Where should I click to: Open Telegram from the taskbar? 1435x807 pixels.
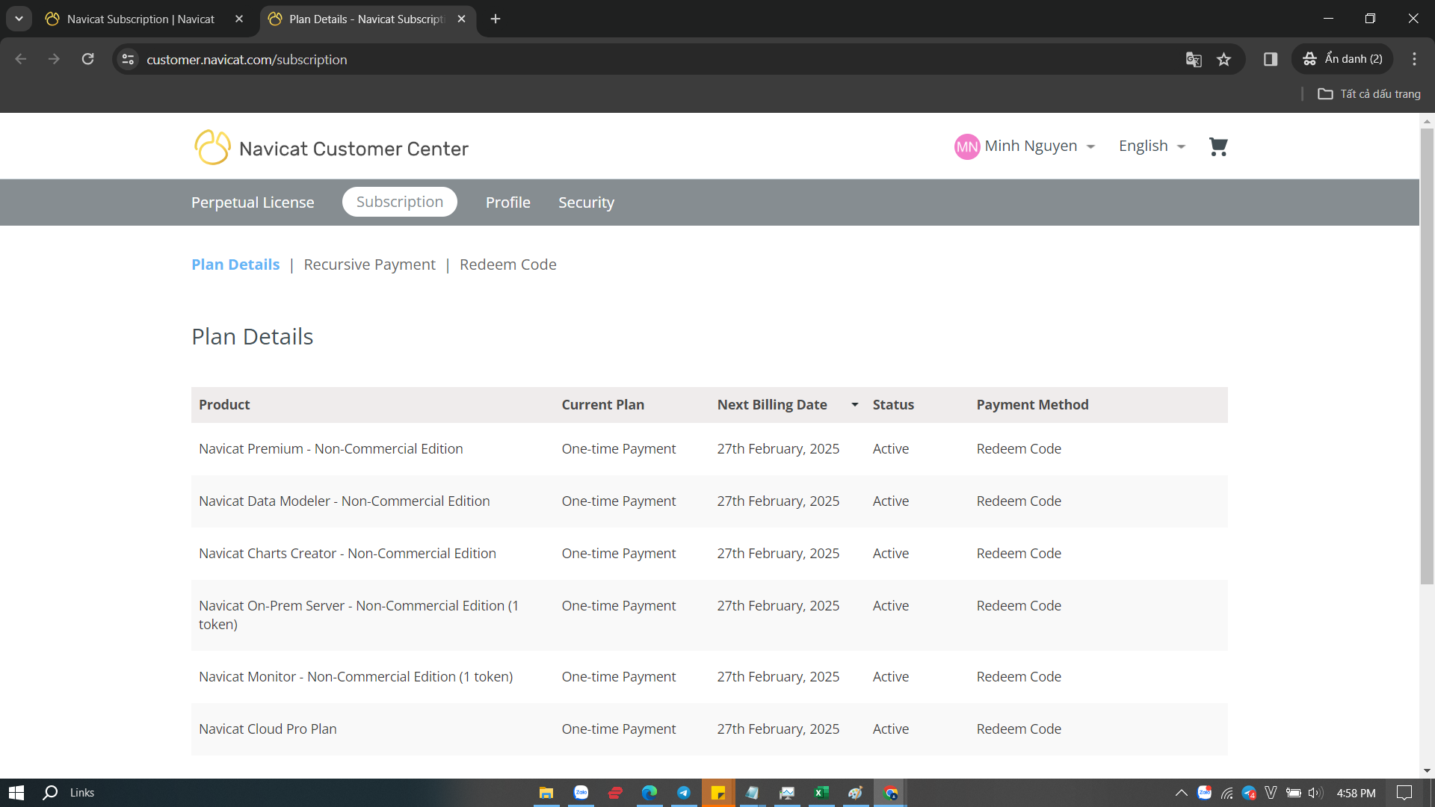(684, 793)
